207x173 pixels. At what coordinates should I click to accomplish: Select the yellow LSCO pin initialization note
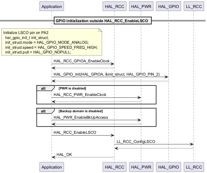click(x=52, y=42)
